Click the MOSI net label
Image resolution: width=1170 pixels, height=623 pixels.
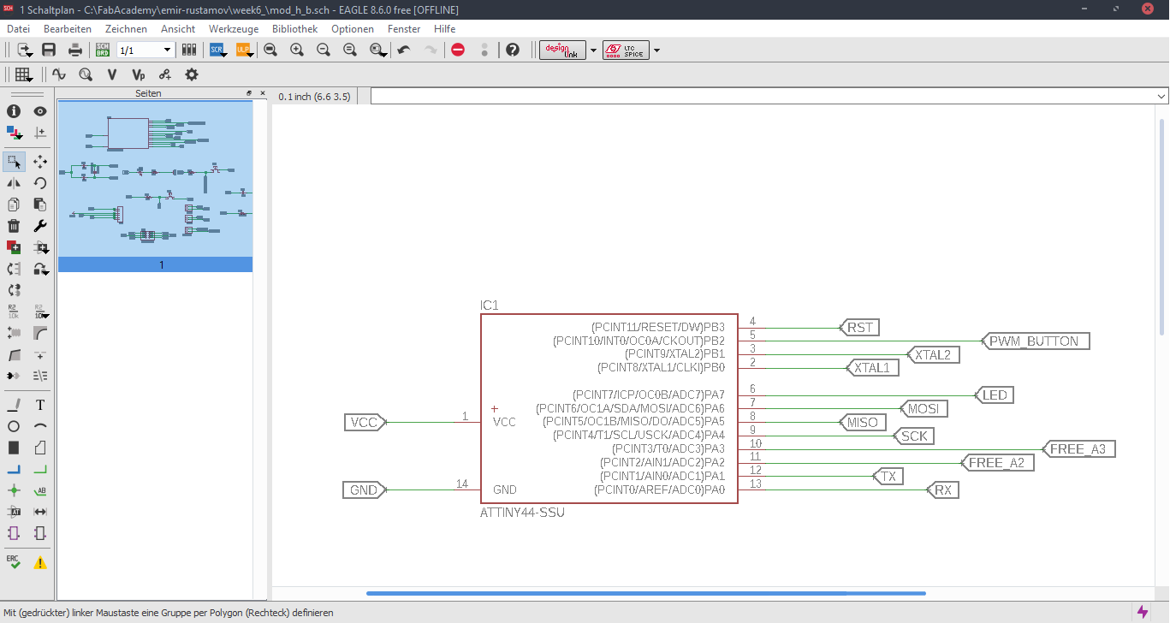point(924,409)
